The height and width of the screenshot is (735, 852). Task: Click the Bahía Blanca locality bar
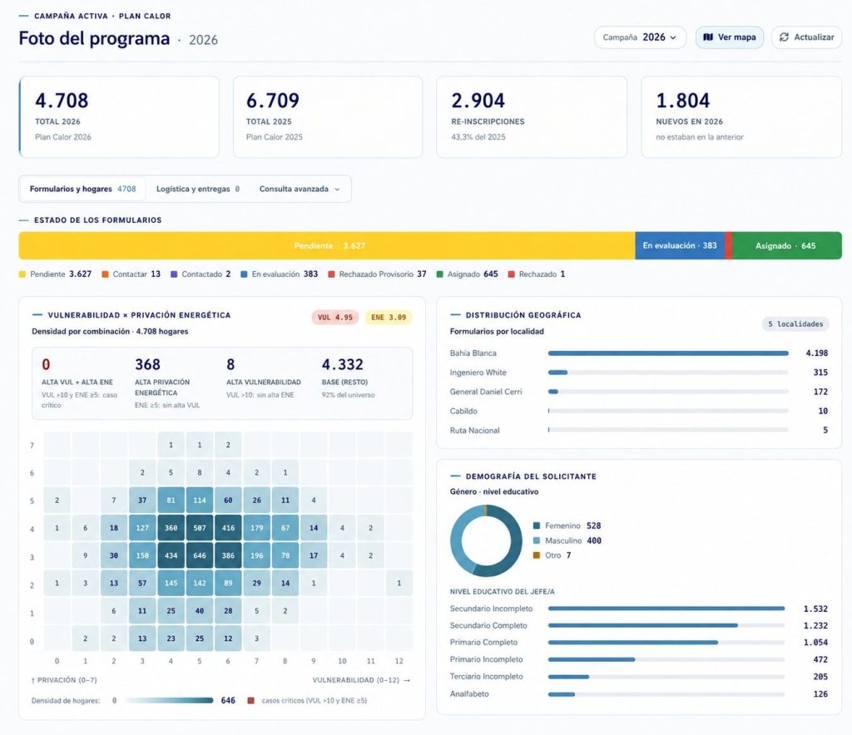click(x=668, y=353)
